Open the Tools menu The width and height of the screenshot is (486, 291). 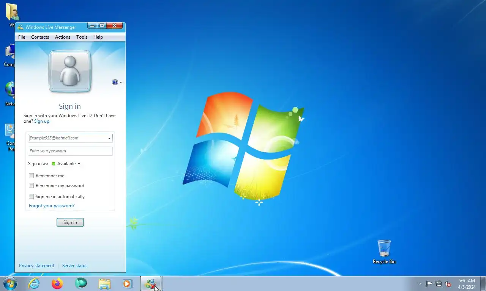point(82,37)
